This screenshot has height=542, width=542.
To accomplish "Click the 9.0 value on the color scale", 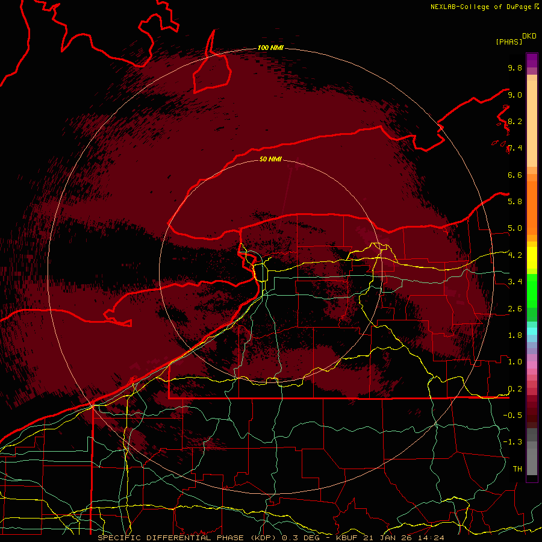I will (x=515, y=95).
